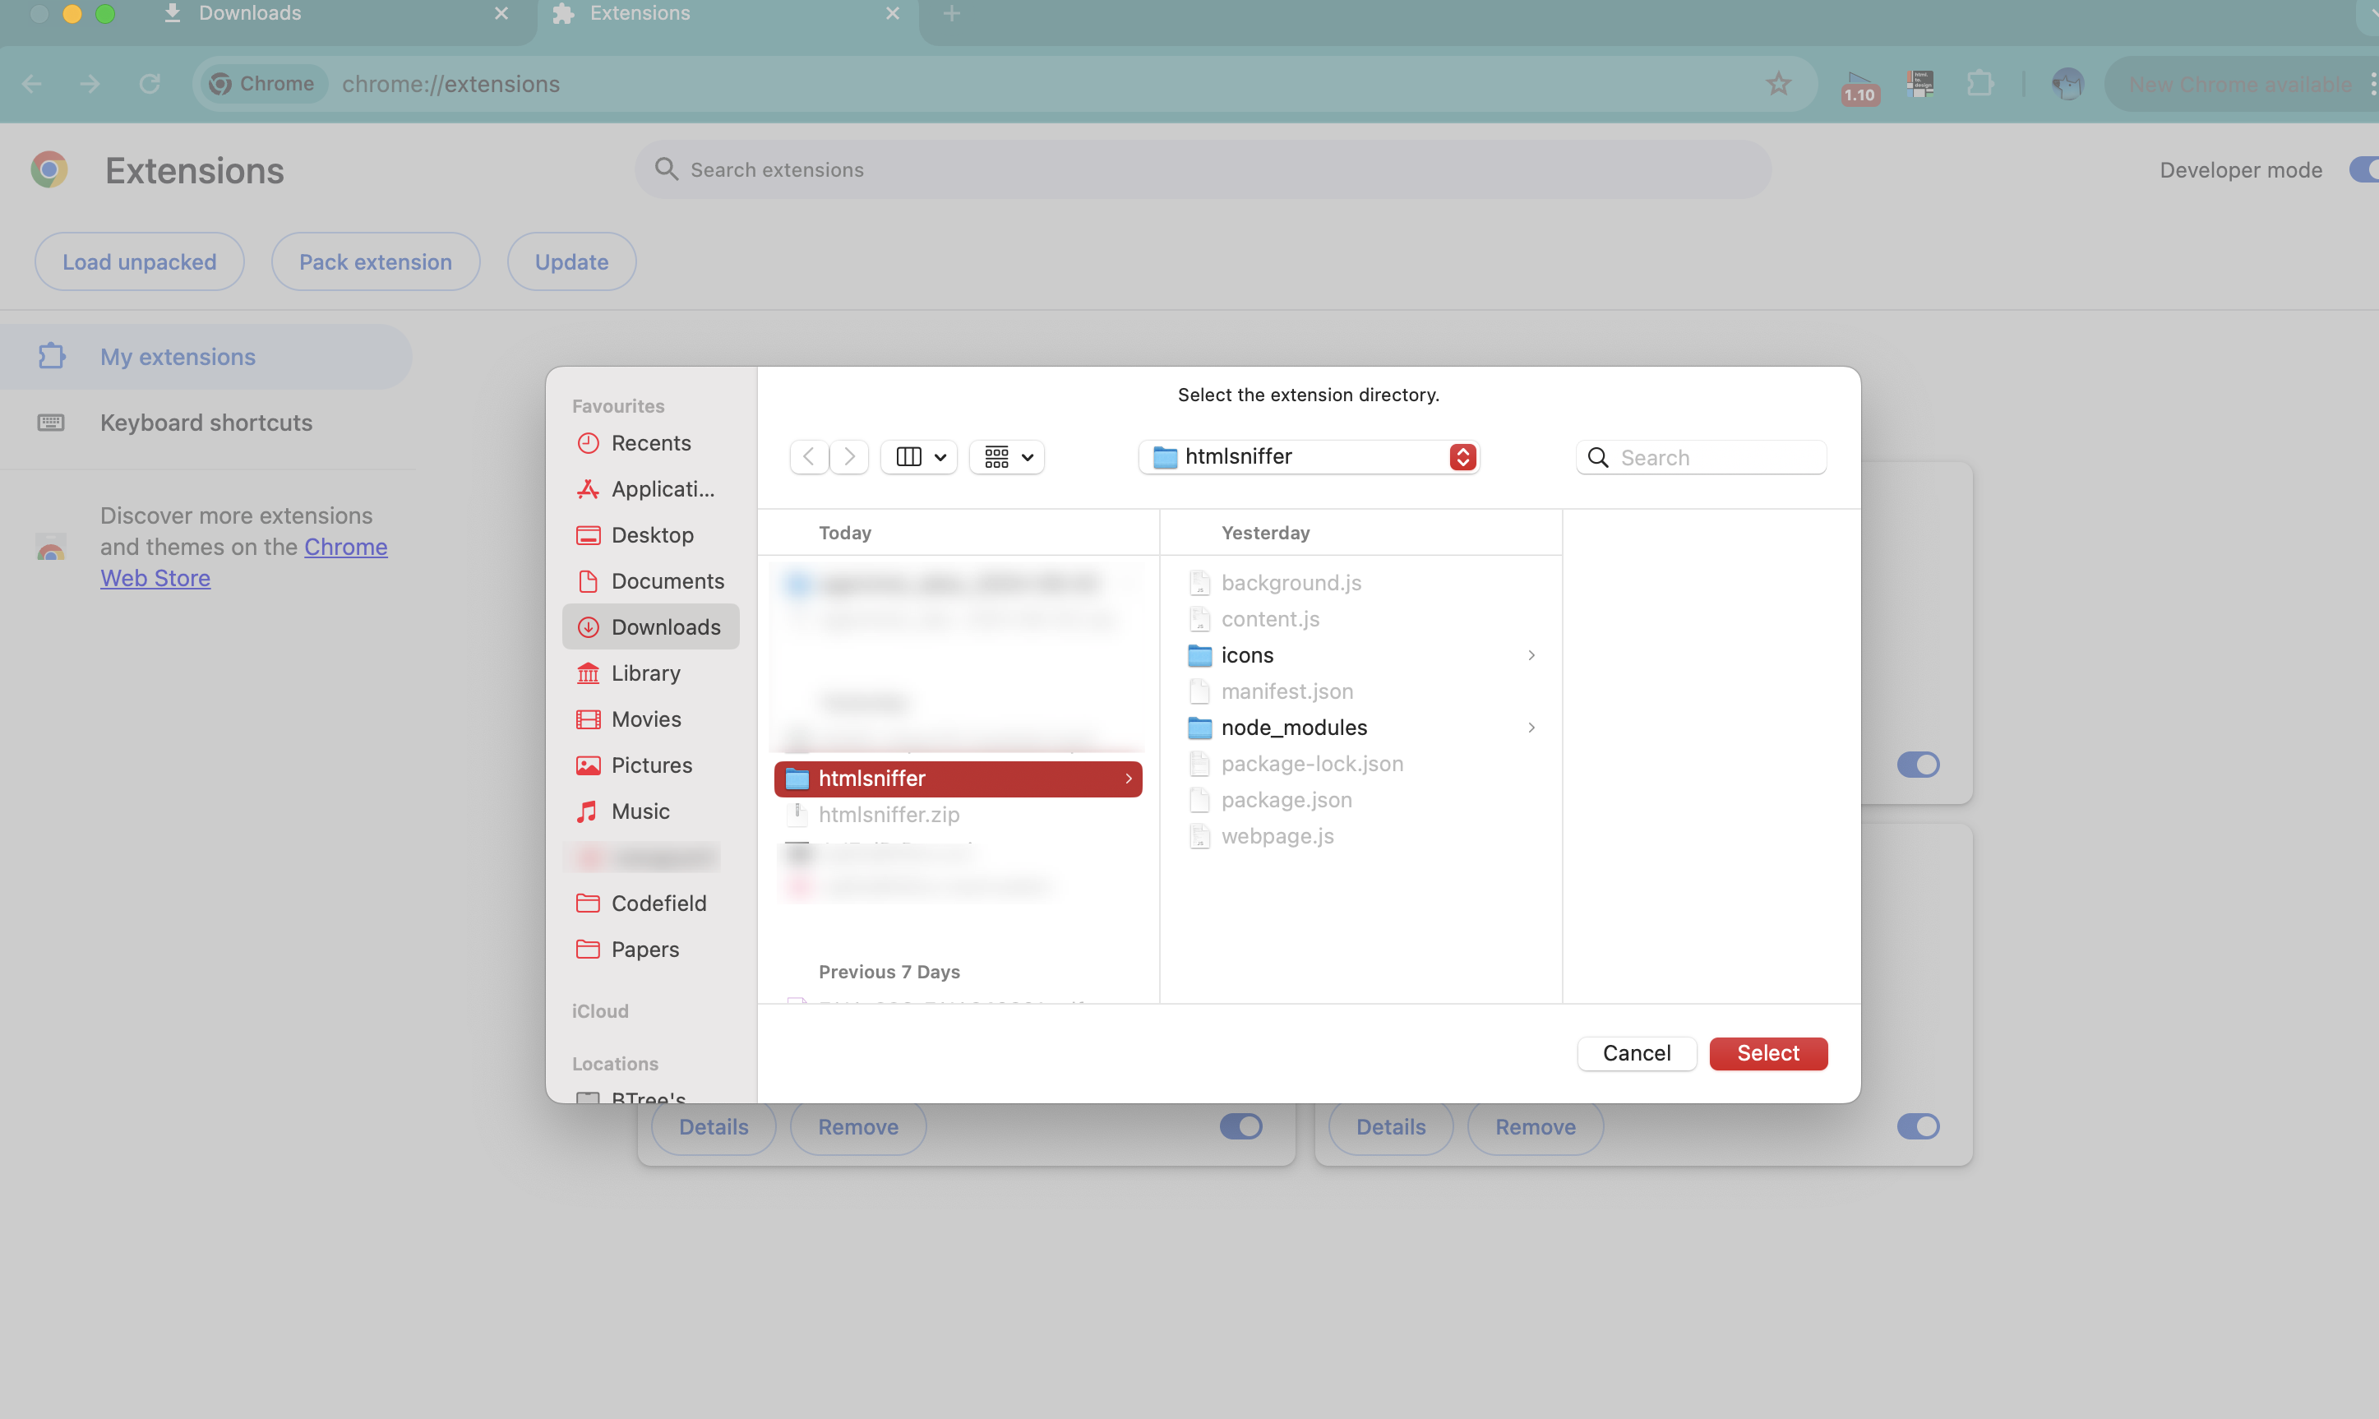Click the profile avatar icon

point(2067,84)
